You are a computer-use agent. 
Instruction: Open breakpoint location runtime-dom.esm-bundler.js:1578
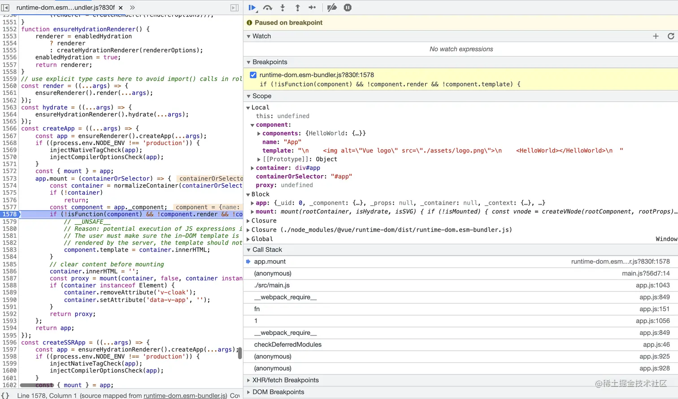click(x=317, y=75)
